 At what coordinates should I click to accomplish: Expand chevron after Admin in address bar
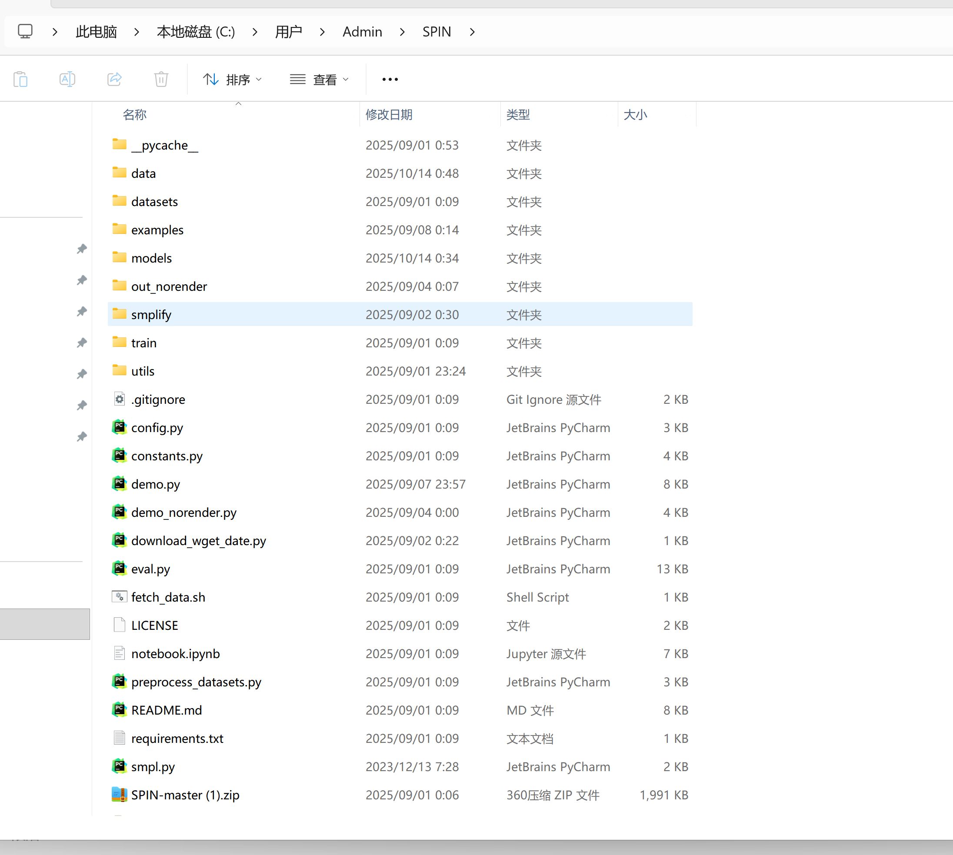tap(402, 31)
